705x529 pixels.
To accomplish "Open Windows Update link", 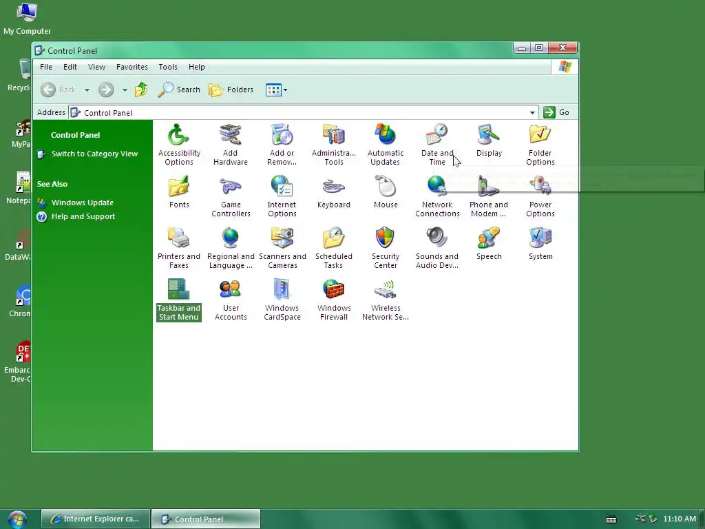I will pyautogui.click(x=83, y=203).
